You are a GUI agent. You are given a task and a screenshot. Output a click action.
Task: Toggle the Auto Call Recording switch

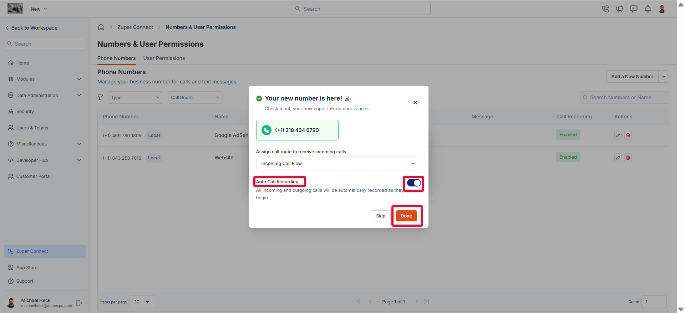pyautogui.click(x=414, y=183)
